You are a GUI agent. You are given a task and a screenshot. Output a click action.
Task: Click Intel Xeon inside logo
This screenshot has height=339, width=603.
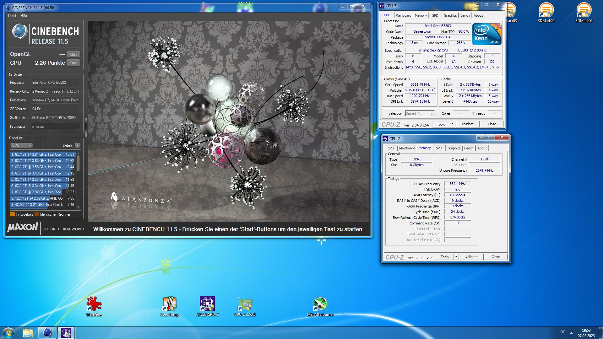click(487, 34)
